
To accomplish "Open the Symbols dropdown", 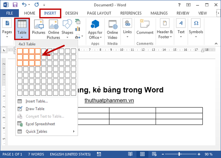I will coord(196,28).
